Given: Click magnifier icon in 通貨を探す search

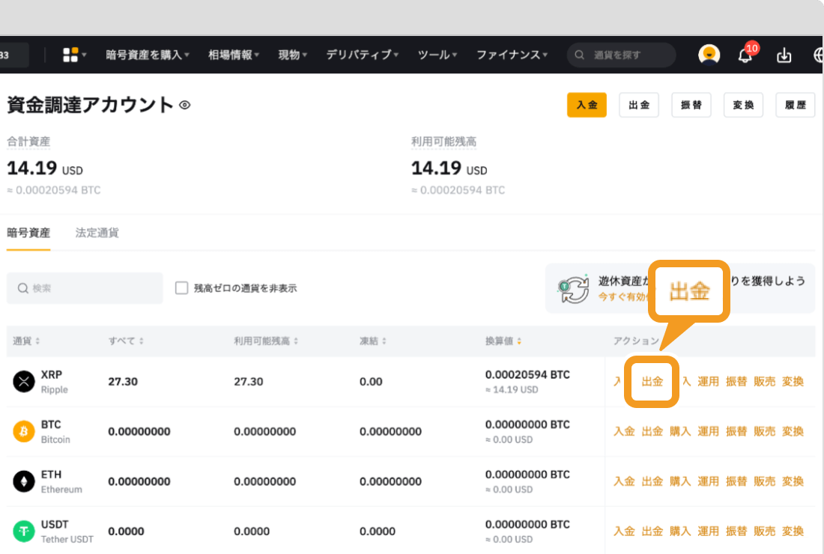Looking at the screenshot, I should coord(579,55).
